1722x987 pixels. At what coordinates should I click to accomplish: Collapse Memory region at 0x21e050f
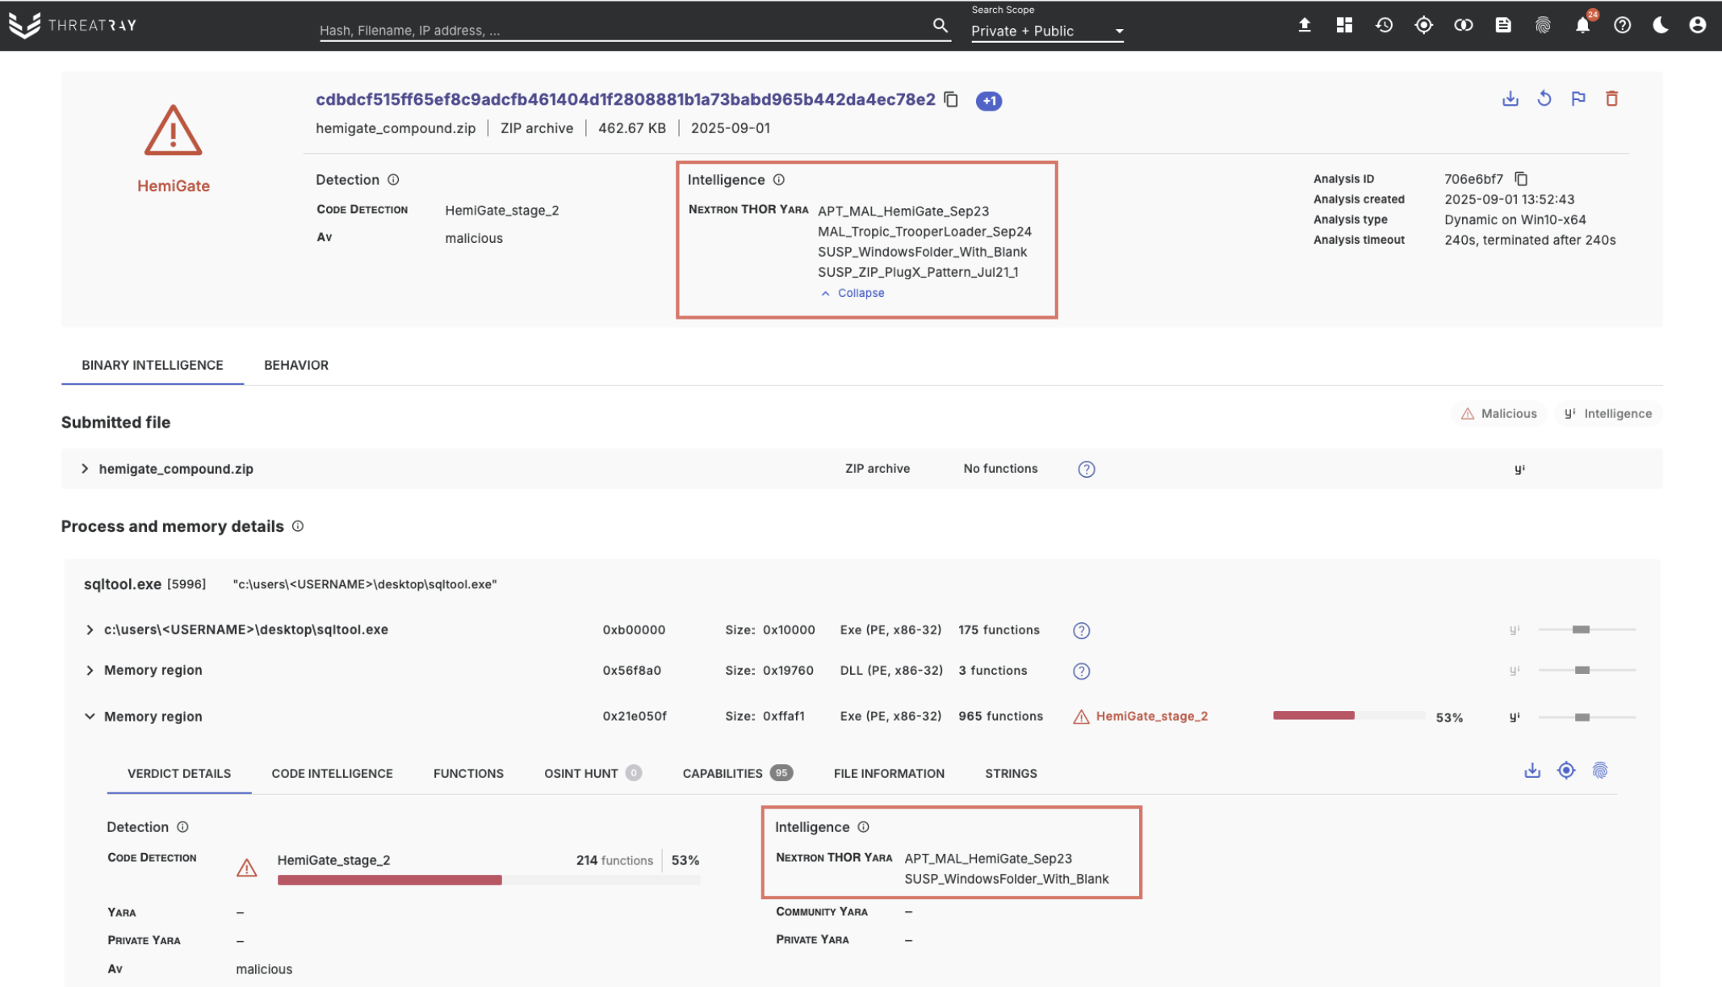pyautogui.click(x=90, y=716)
